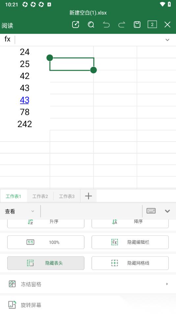Viewport: 176px width, 314px height.
Task: Redo the last undone action
Action: 122,25
